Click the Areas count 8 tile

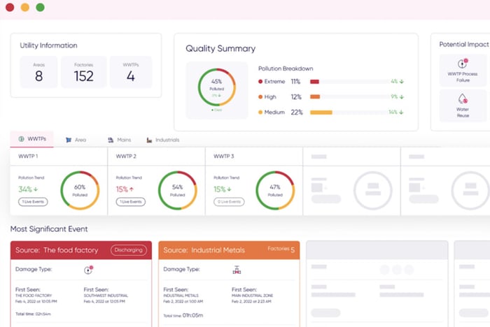click(x=38, y=72)
